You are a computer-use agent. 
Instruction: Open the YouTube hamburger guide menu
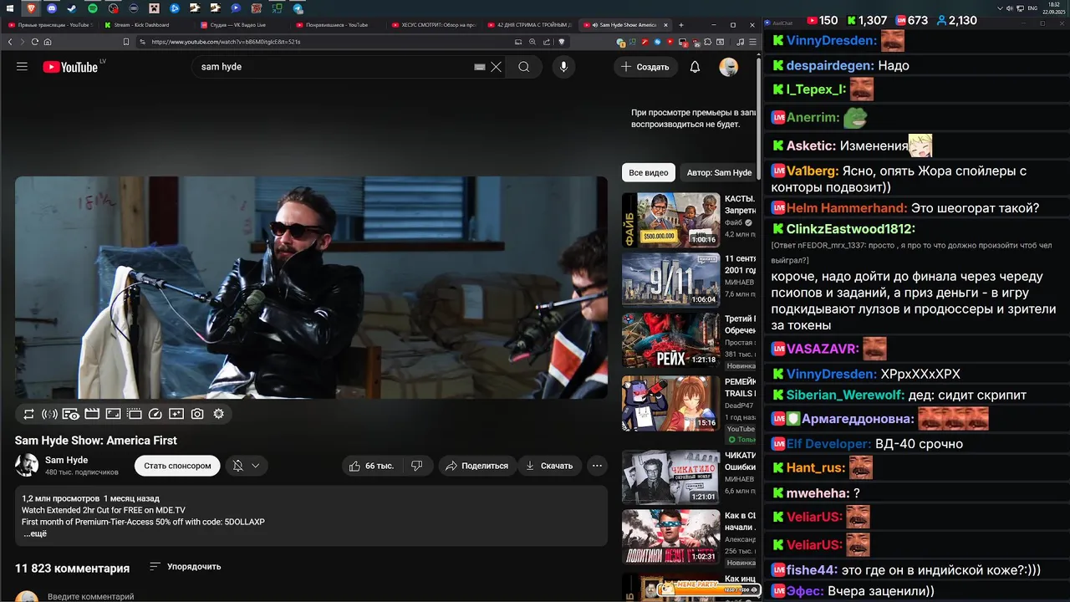(x=23, y=67)
